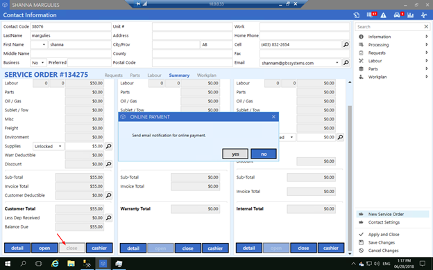This screenshot has width=433, height=270.
Task: Expand the Email address dropdown arrow
Action: 337,63
